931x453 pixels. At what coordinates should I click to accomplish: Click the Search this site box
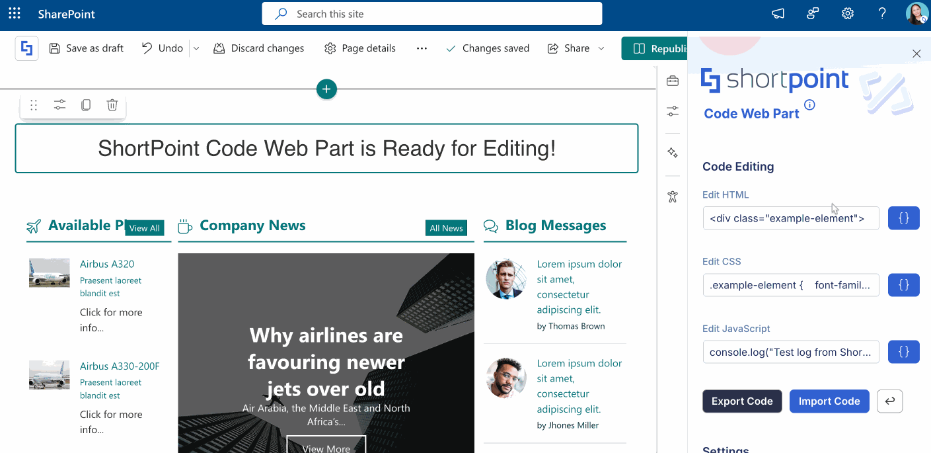pos(432,14)
